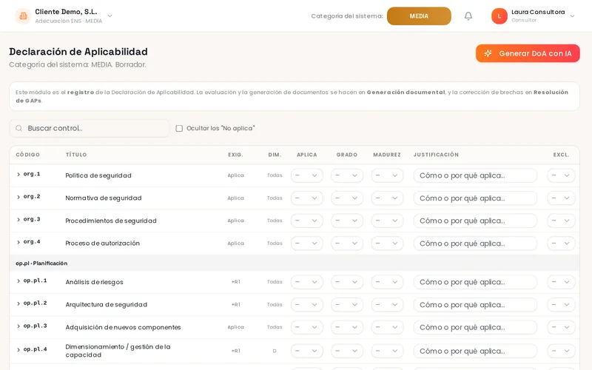The image size is (592, 370).
Task: Expand the org.4 row
Action: (x=18, y=242)
